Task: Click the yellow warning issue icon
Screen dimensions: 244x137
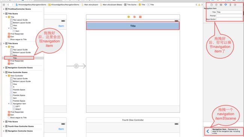Action: [x=199, y=4]
